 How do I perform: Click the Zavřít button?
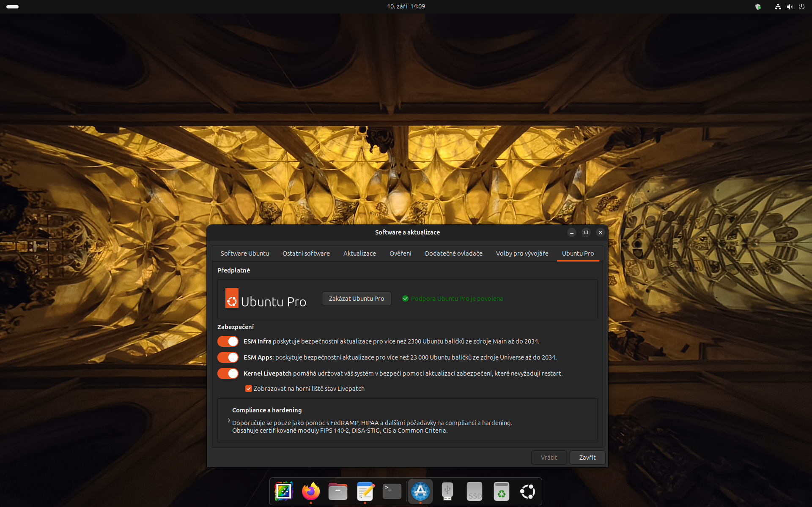pos(587,458)
